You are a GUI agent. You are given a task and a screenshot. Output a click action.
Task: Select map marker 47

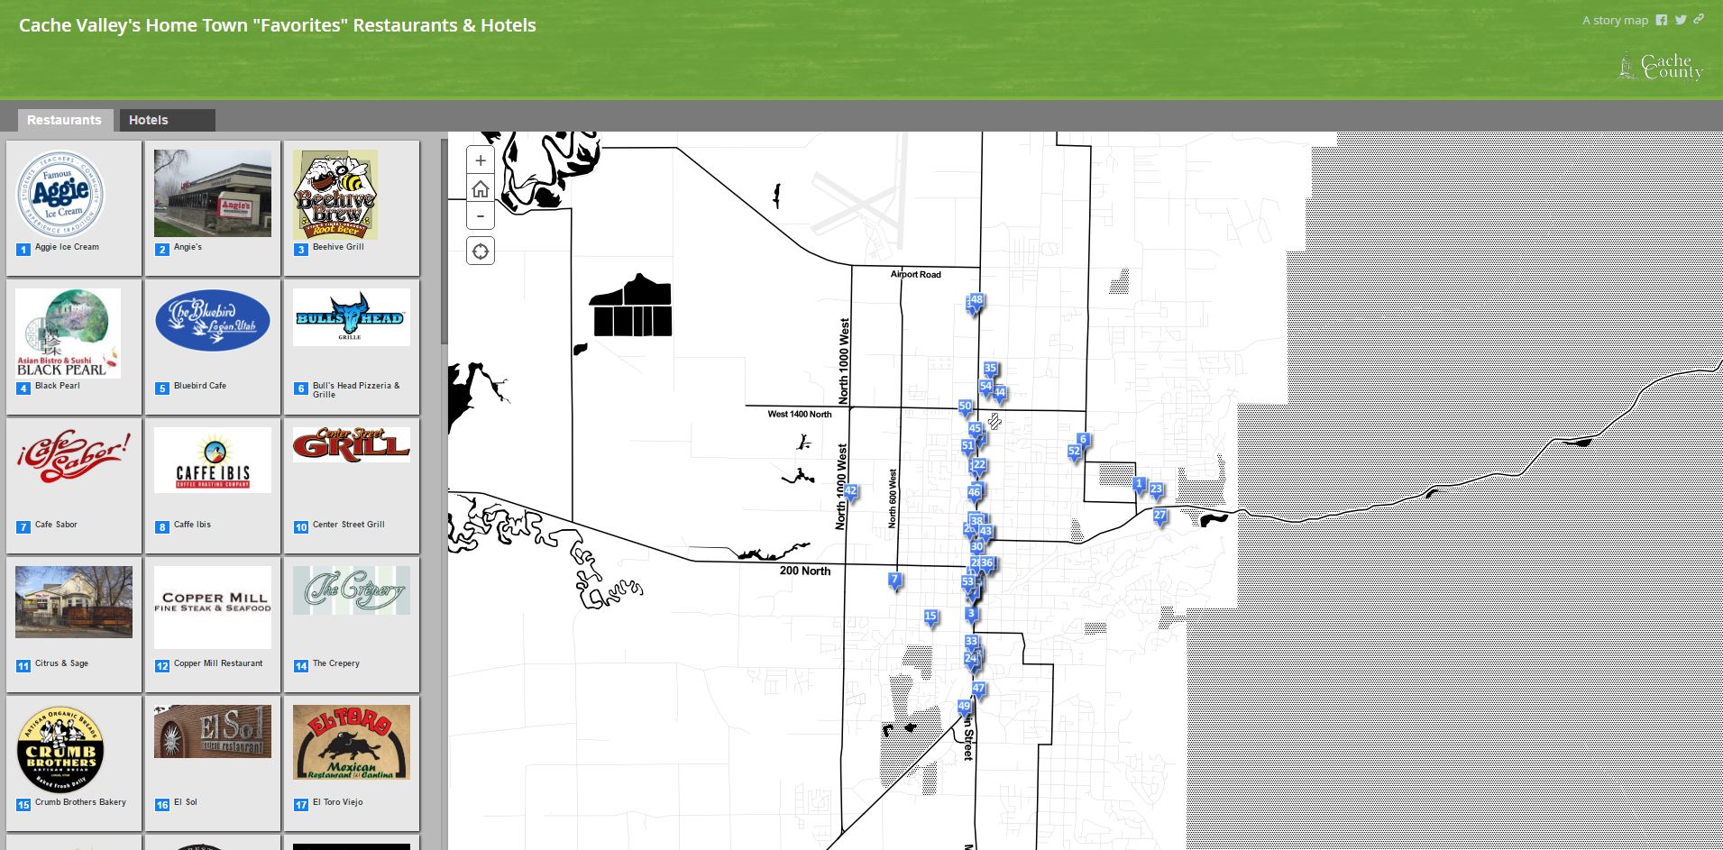coord(978,690)
